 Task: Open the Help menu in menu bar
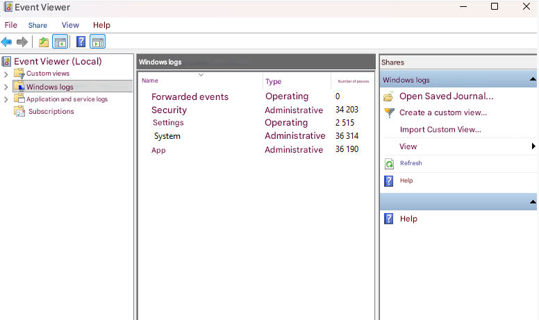click(x=101, y=25)
